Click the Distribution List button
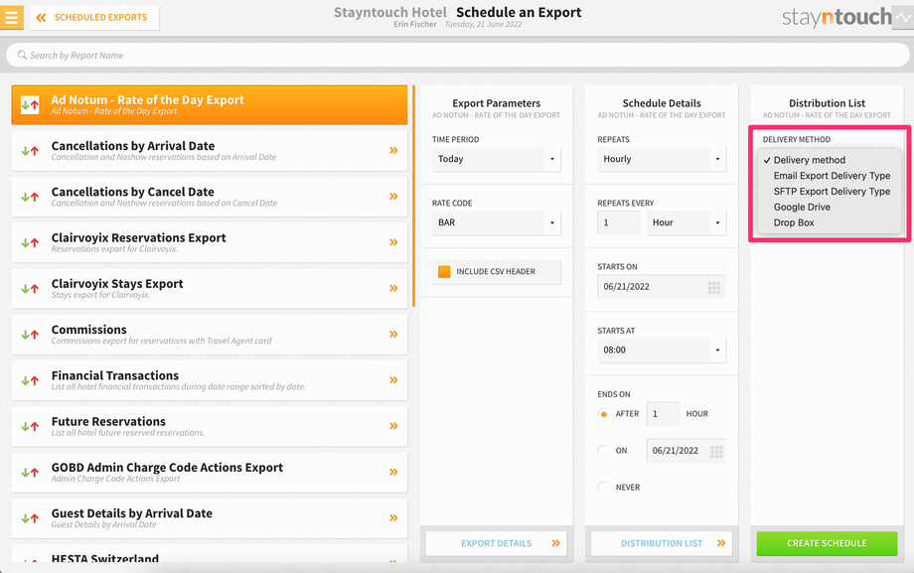The image size is (914, 573). point(662,543)
